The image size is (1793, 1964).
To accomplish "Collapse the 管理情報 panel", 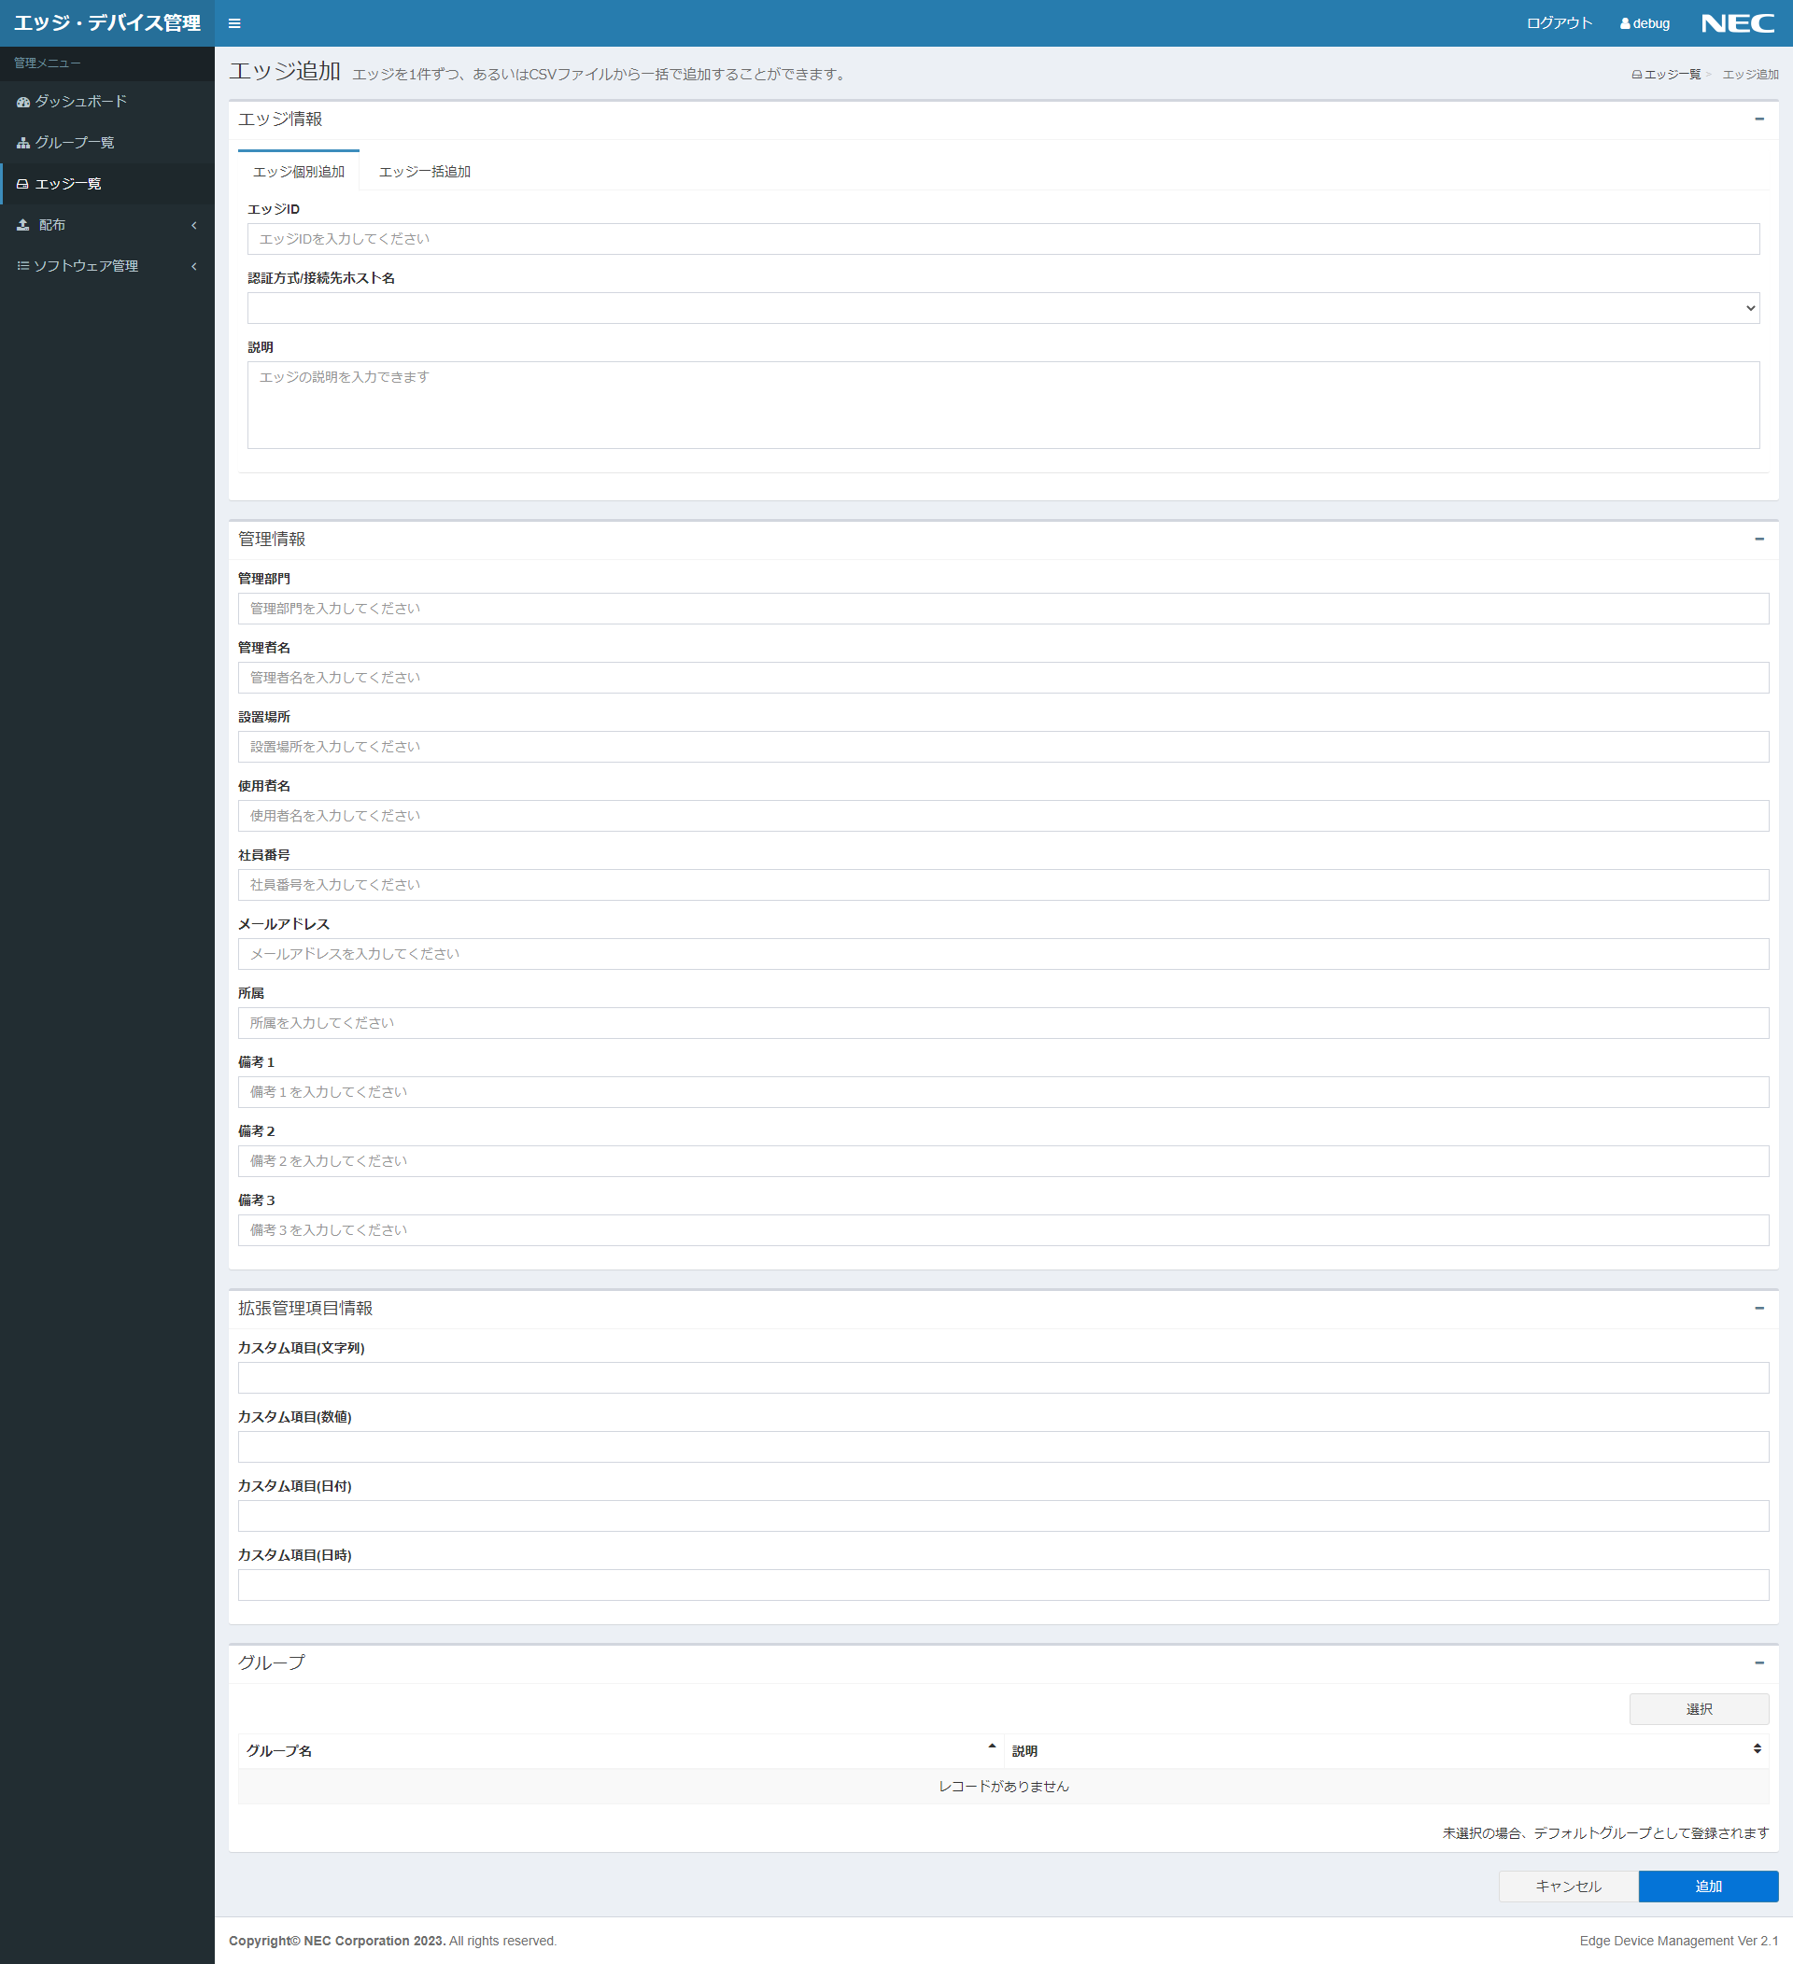I will (x=1758, y=539).
